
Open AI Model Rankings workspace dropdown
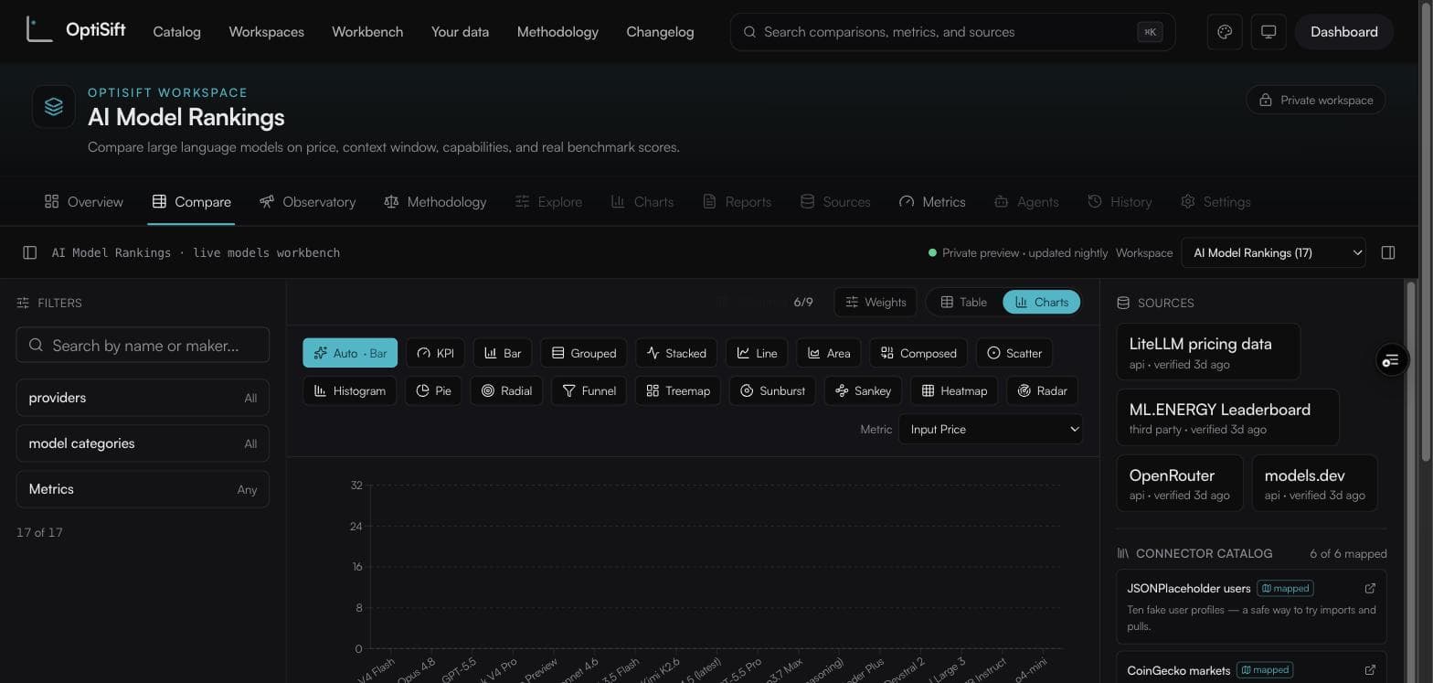1273,252
